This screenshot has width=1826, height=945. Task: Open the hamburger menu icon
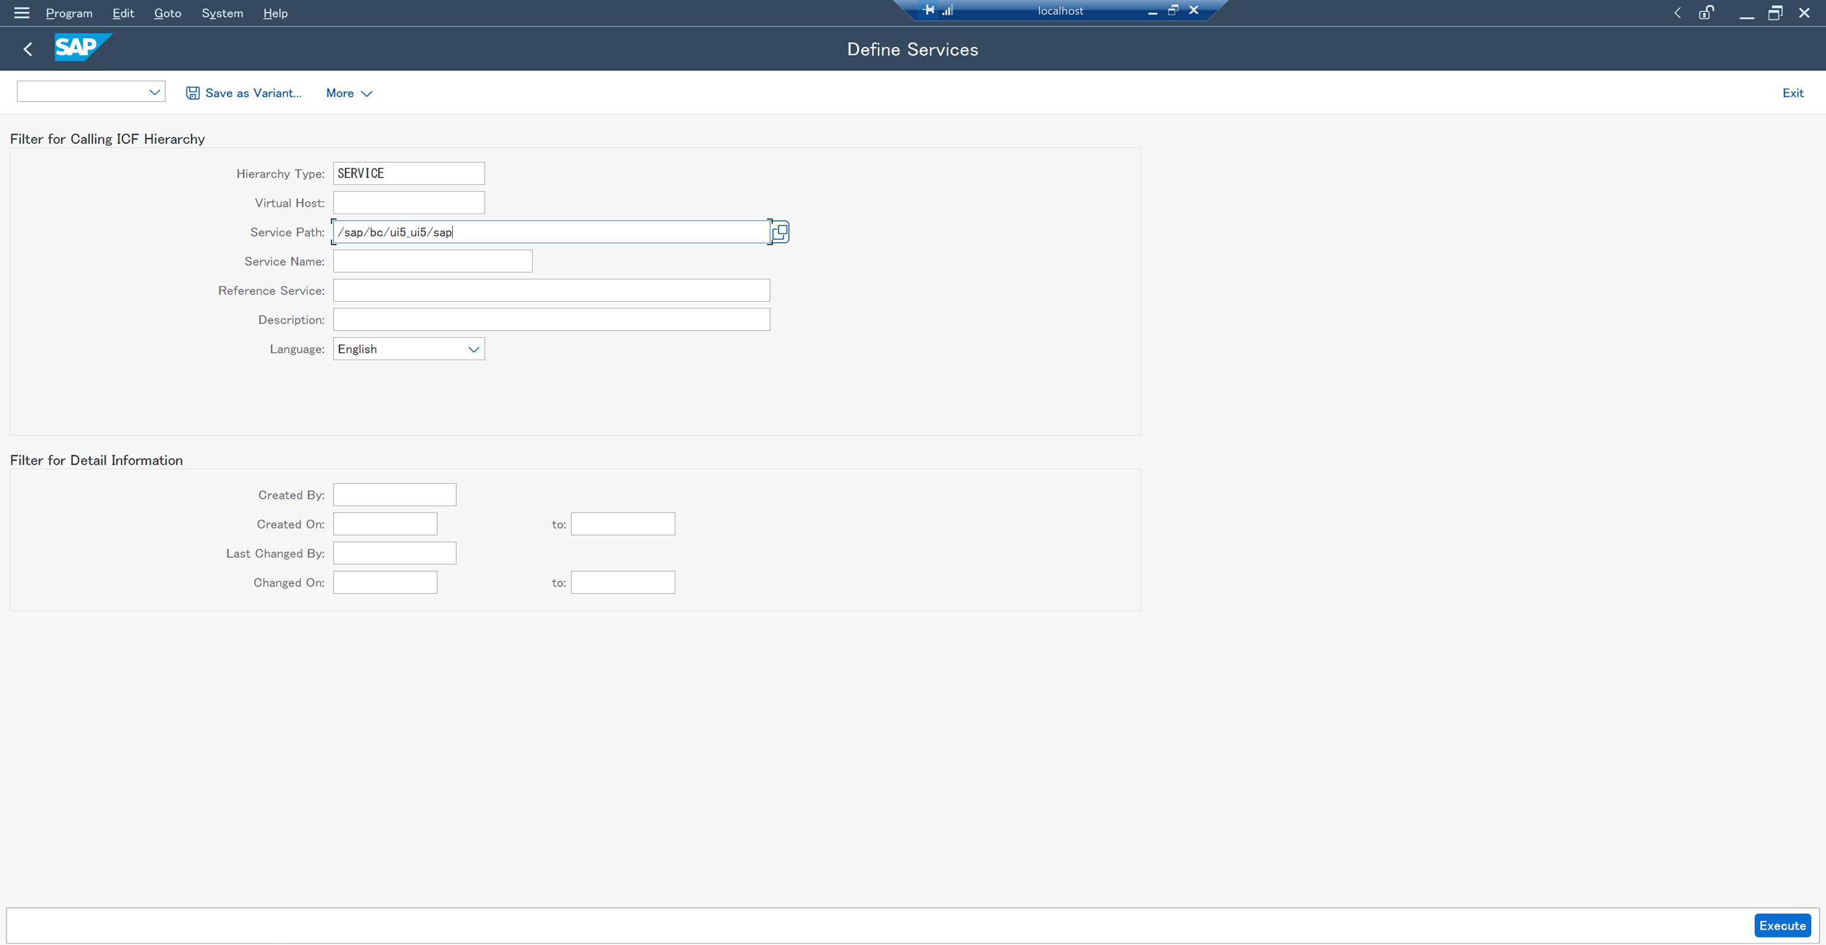21,13
